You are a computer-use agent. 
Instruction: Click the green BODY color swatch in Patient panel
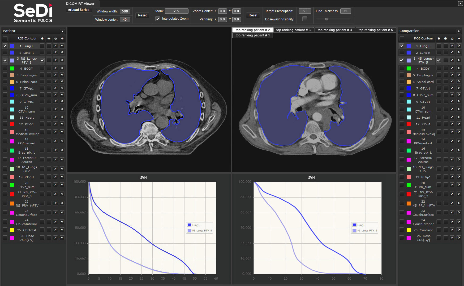(12, 68)
